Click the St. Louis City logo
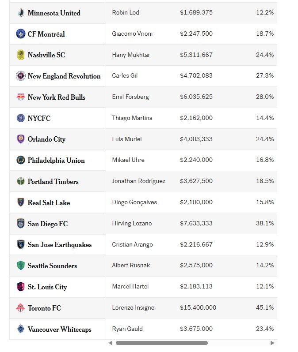The width and height of the screenshot is (298, 352). click(x=20, y=287)
